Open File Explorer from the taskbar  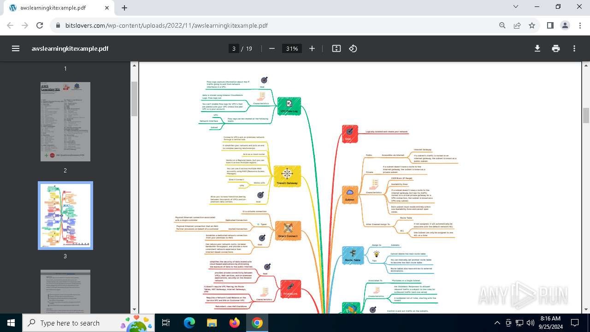[x=212, y=323]
